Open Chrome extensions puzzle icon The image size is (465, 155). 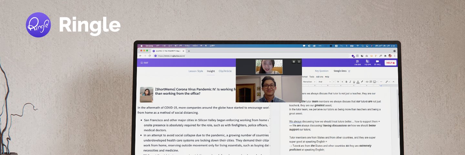[x=385, y=56]
